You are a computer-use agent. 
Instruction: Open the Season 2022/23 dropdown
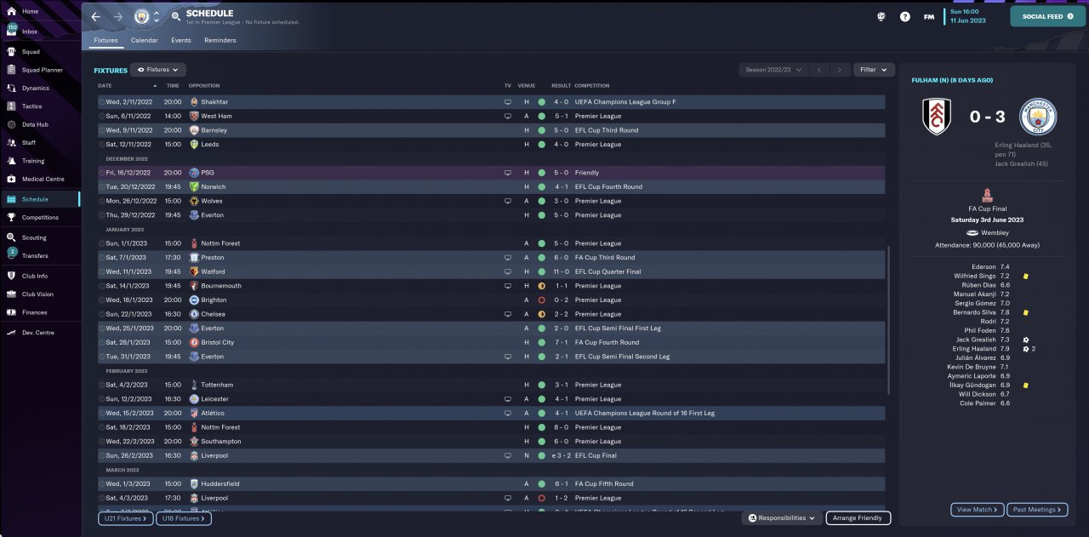click(x=773, y=70)
